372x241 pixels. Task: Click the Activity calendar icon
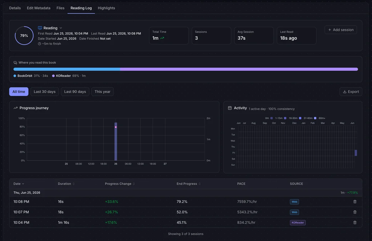pyautogui.click(x=230, y=108)
